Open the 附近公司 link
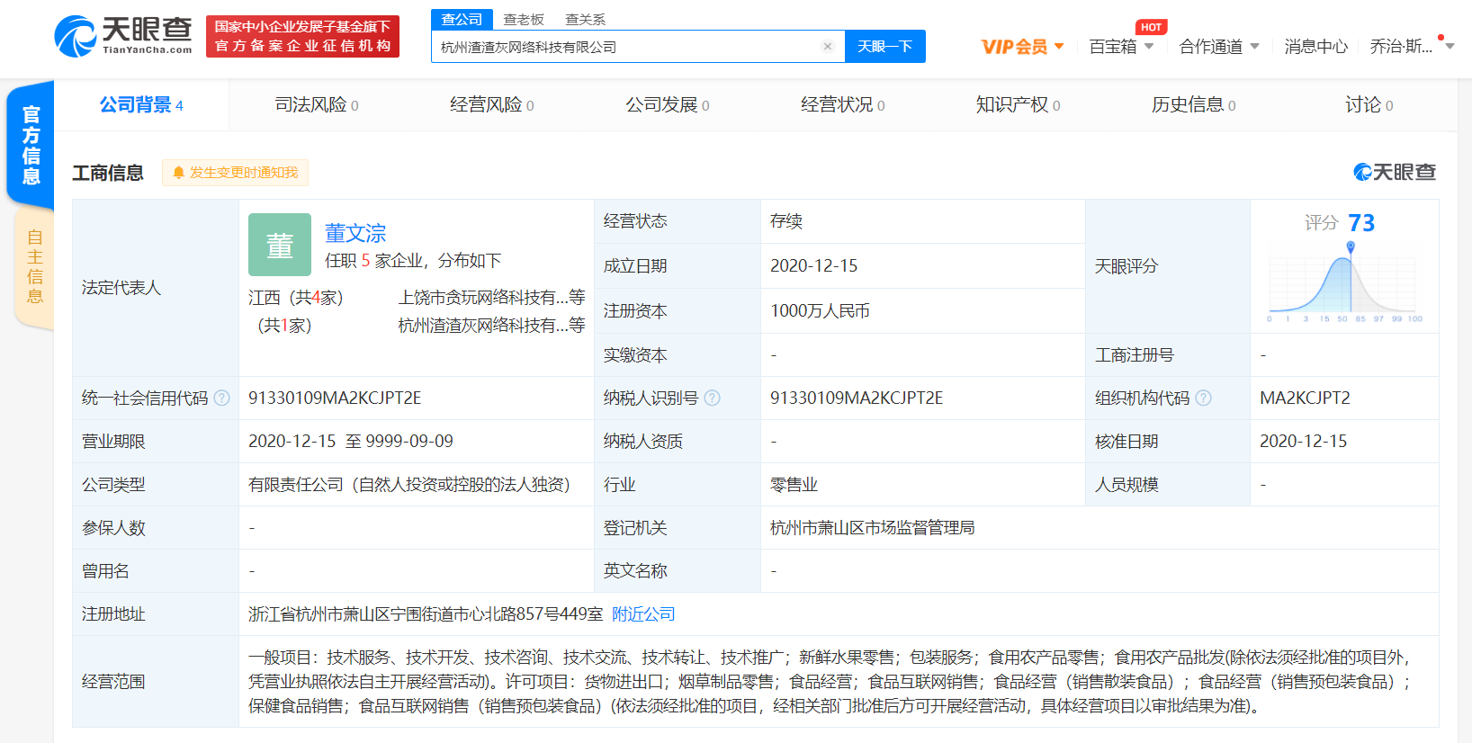 pyautogui.click(x=643, y=614)
